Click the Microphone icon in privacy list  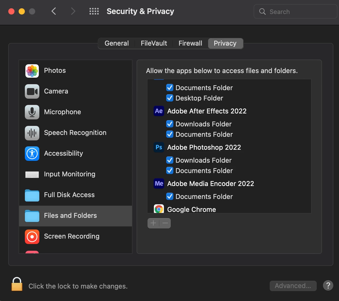pos(32,112)
